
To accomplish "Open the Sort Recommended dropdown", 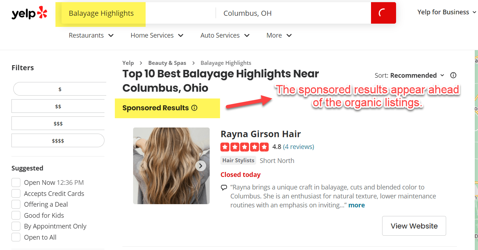I will tap(410, 75).
